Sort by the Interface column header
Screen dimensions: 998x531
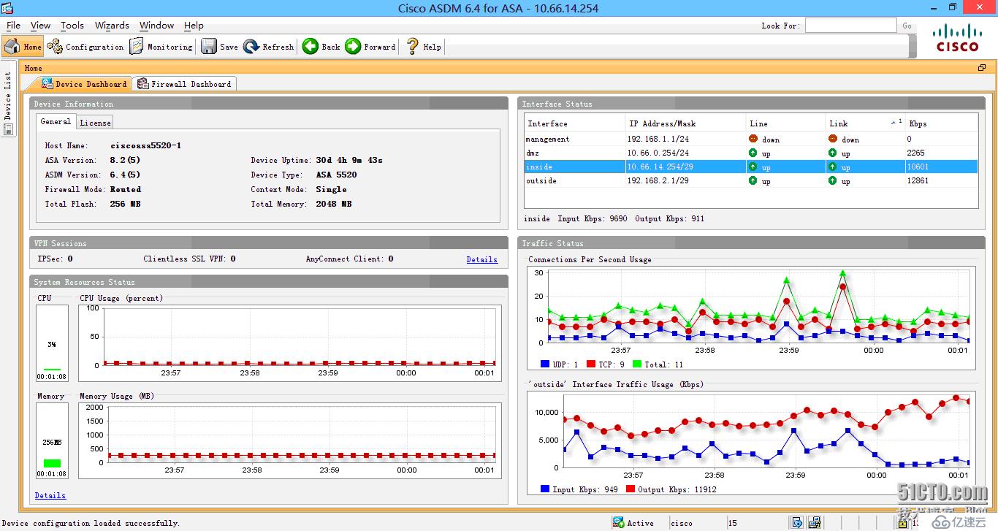pyautogui.click(x=574, y=123)
